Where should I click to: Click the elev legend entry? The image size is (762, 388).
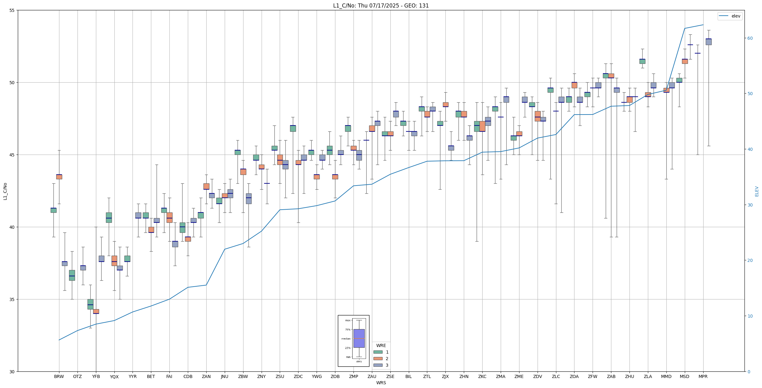click(730, 16)
